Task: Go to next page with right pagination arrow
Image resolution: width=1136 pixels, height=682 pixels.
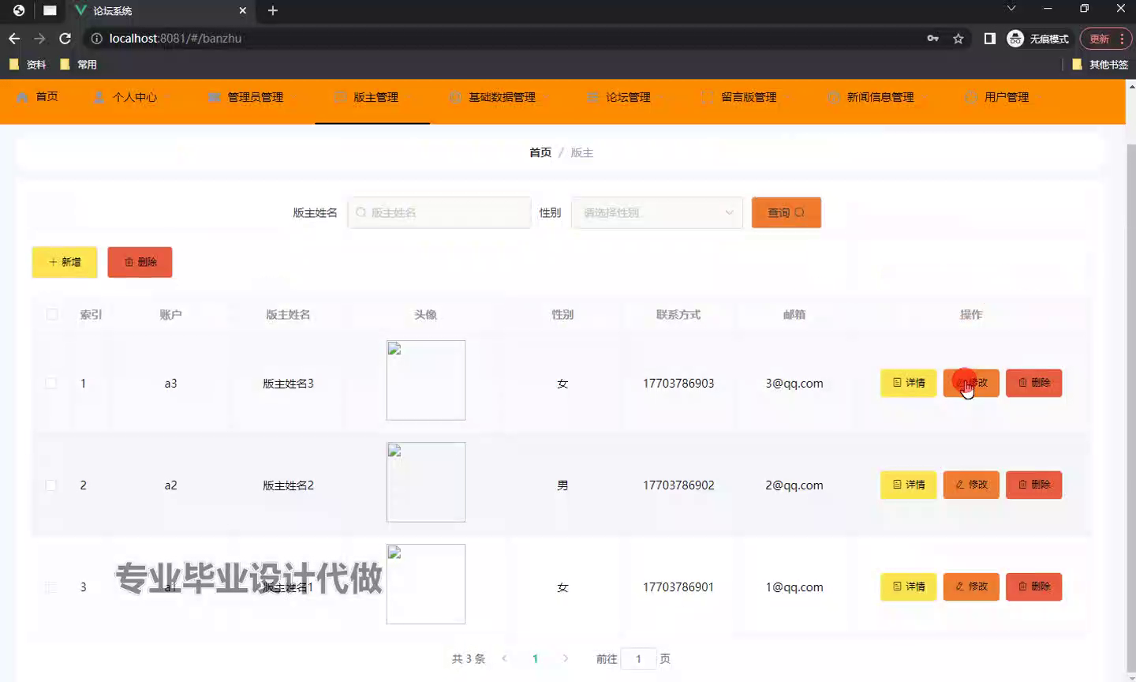Action: pyautogui.click(x=566, y=658)
